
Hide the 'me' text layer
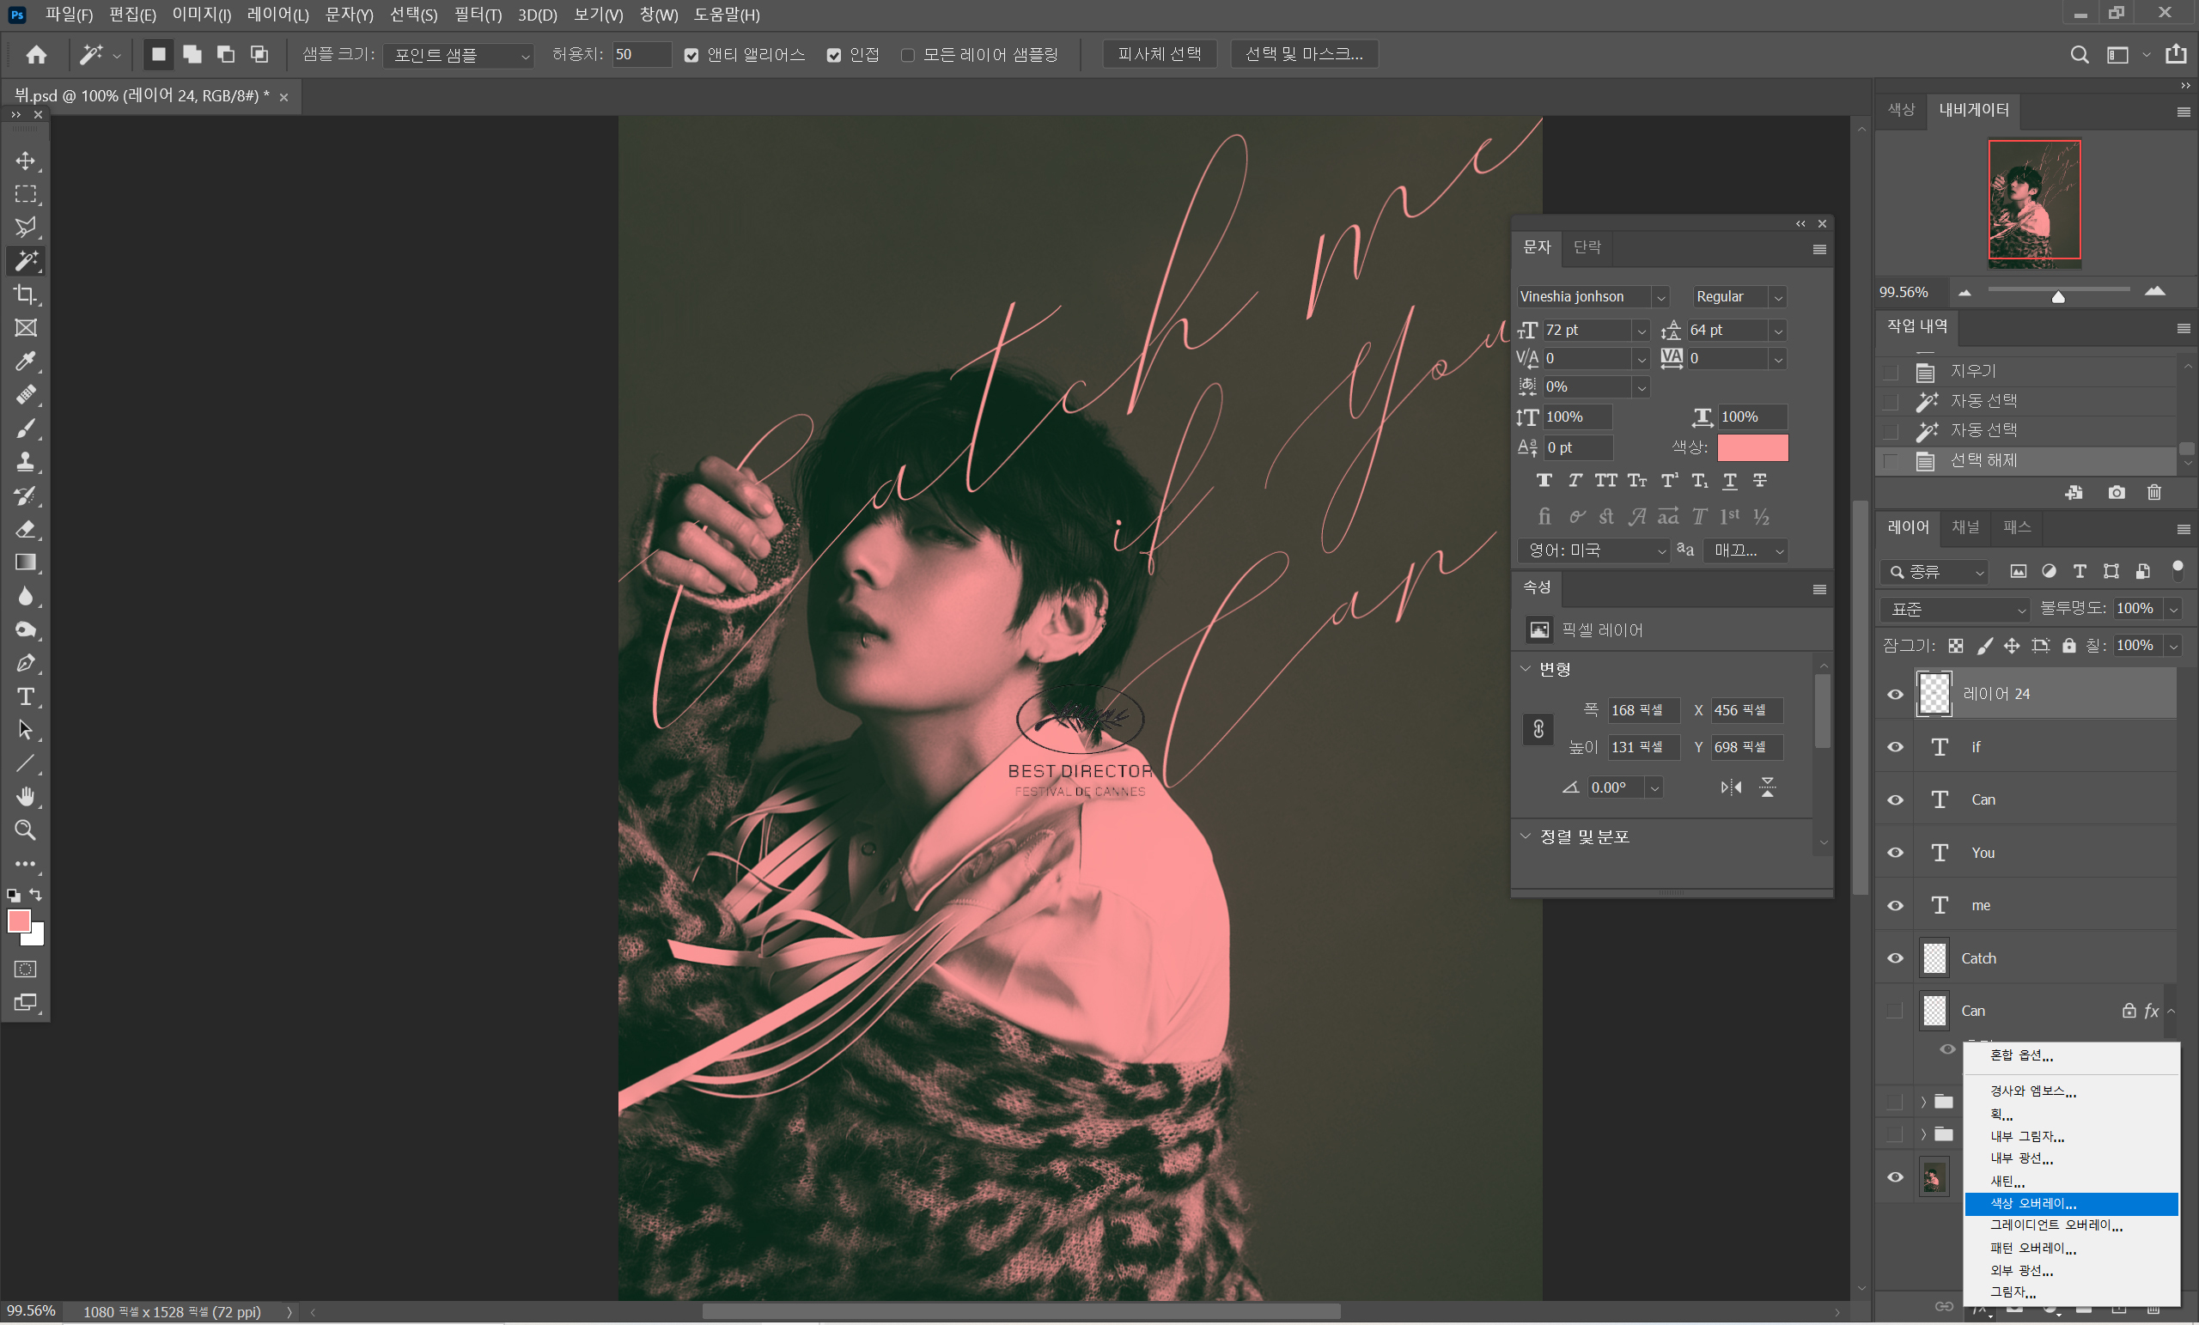pos(1895,906)
